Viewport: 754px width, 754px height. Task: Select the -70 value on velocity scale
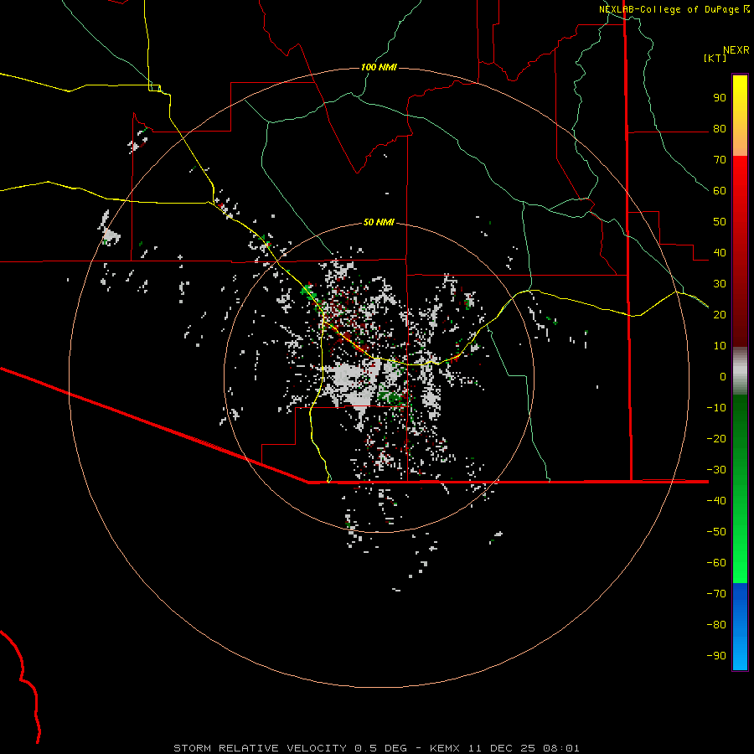[716, 594]
